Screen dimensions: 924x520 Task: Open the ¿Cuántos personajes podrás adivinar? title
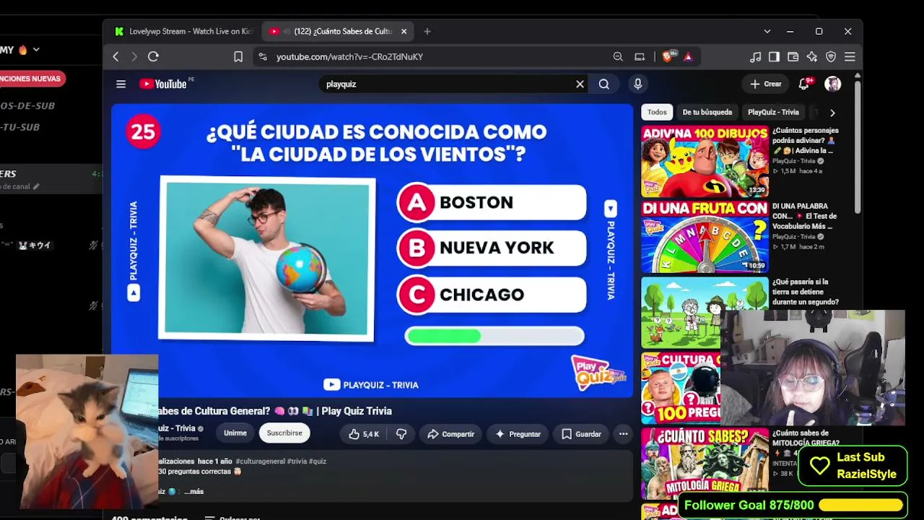tap(806, 141)
